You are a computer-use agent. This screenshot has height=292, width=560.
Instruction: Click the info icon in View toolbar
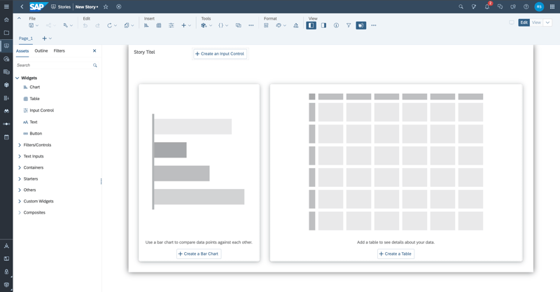[x=336, y=25]
